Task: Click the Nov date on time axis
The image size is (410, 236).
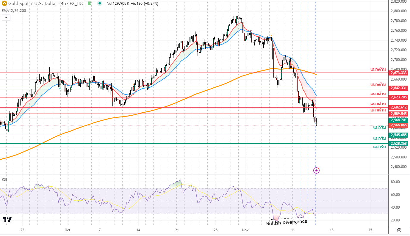Action: (245, 230)
